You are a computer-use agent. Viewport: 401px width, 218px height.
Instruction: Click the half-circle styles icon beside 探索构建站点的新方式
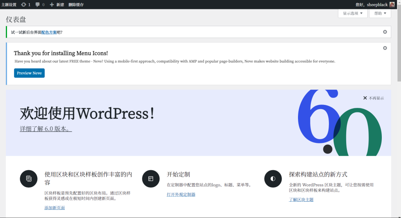pyautogui.click(x=273, y=179)
